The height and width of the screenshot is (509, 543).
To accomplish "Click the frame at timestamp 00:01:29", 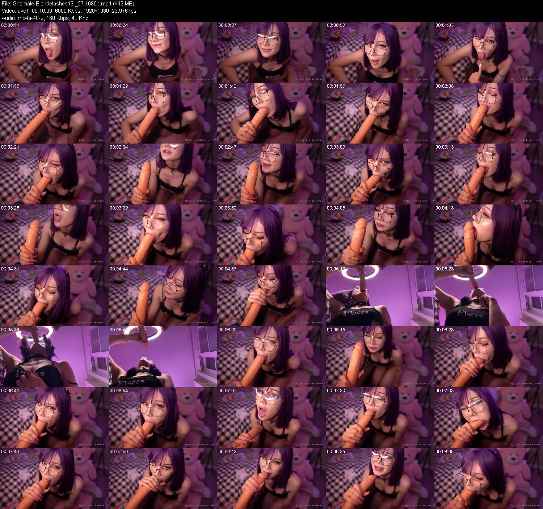I will tap(163, 113).
